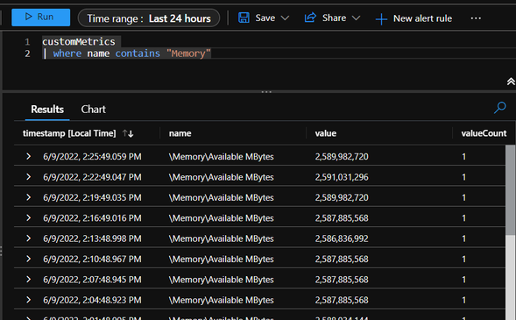Expand the Share dropdown chevron
Screen dimensions: 516x320
[x=356, y=18]
